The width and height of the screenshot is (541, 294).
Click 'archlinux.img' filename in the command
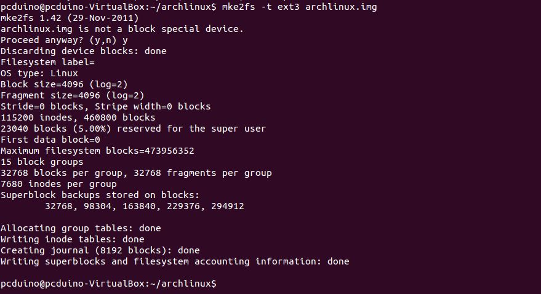pos(341,7)
